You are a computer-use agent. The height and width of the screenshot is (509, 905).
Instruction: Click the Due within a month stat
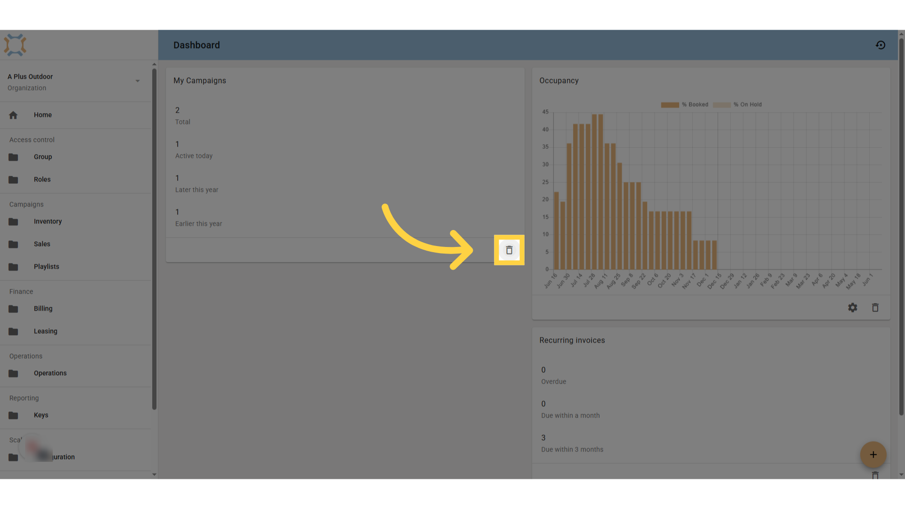pyautogui.click(x=570, y=410)
